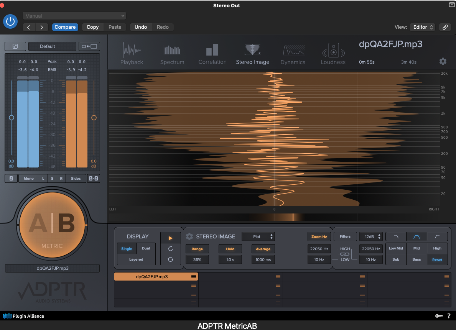456x330 pixels.
Task: Click the Redo button
Action: click(x=163, y=27)
